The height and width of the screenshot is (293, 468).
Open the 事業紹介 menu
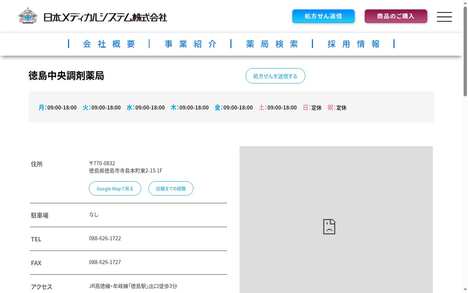190,44
